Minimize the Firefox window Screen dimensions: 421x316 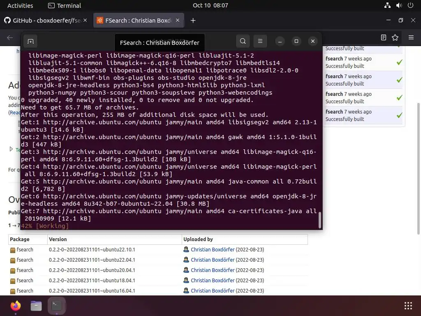[388, 20]
